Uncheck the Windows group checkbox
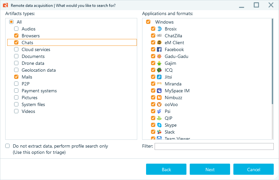The width and height of the screenshot is (279, 180). click(148, 22)
